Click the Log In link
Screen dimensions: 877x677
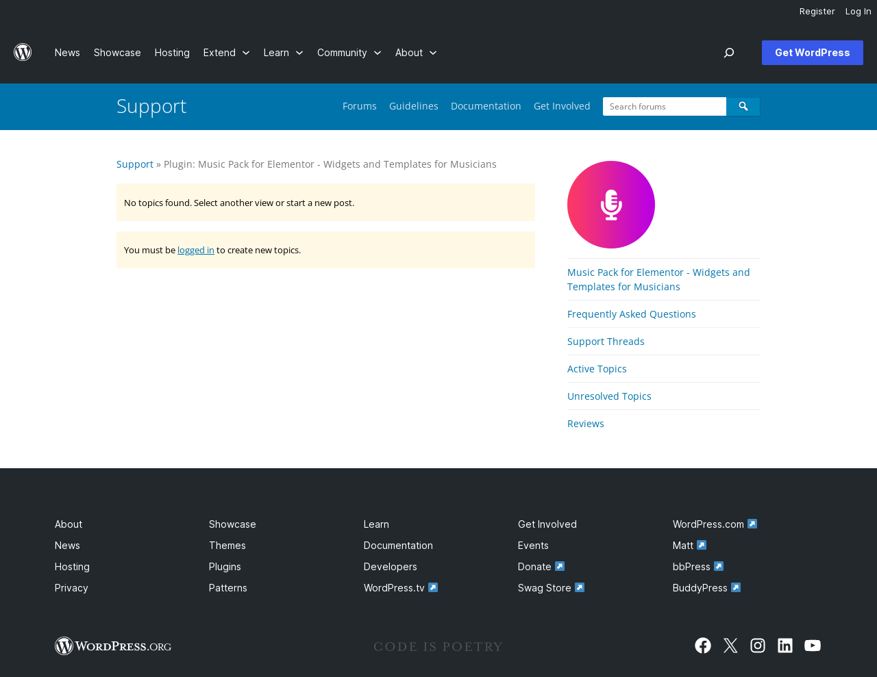coord(859,11)
